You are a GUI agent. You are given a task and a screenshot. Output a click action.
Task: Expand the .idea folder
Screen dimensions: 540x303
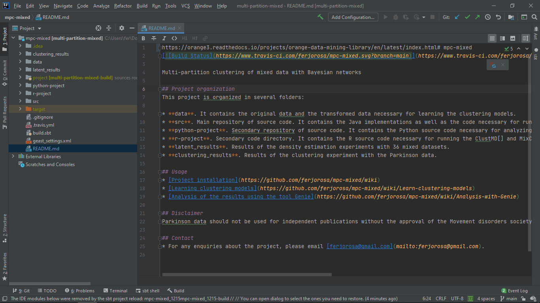click(x=20, y=46)
